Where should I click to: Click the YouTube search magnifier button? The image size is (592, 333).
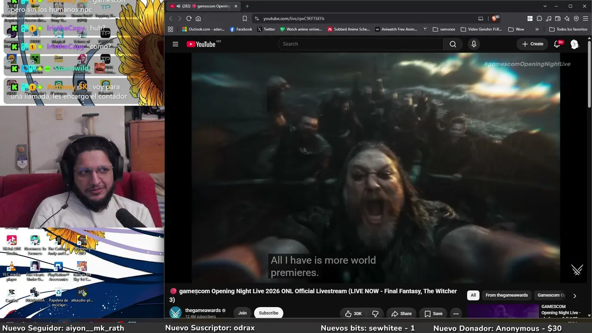[453, 44]
